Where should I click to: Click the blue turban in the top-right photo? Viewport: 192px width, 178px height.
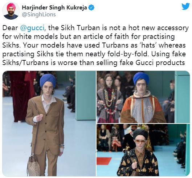(141, 78)
